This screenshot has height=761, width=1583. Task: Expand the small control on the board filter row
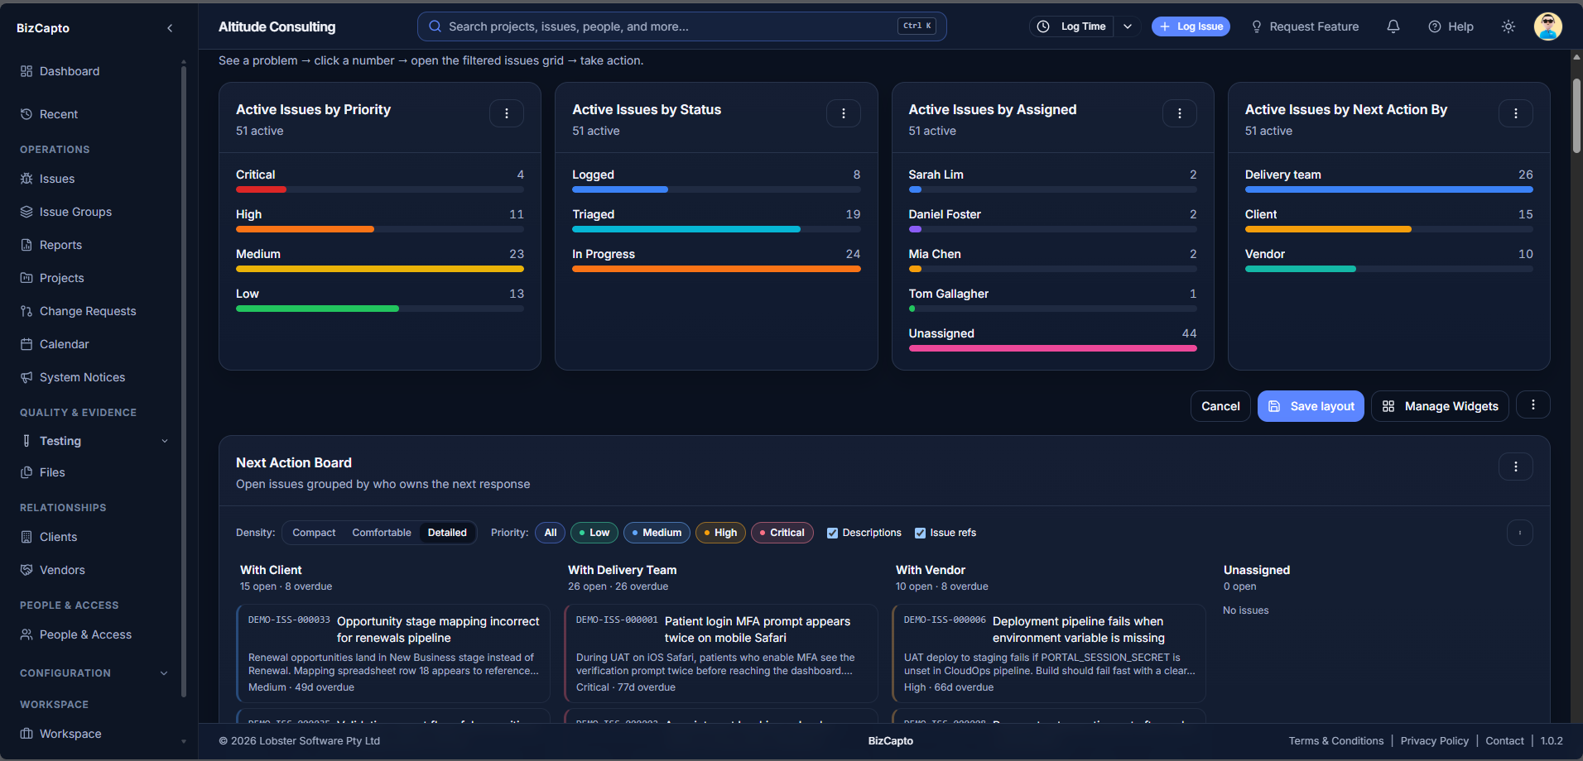[1520, 533]
